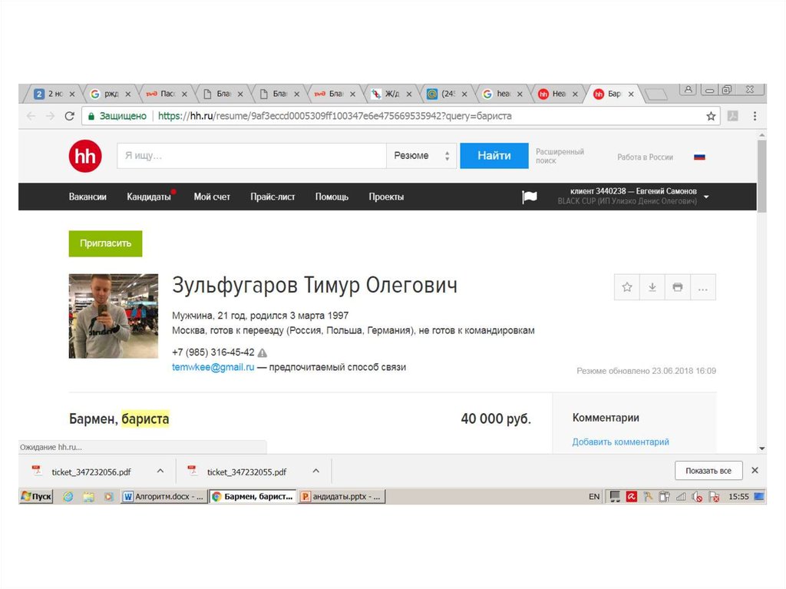Expand client account dropdown arrow
Viewport: 786px width, 589px height.
click(x=706, y=197)
